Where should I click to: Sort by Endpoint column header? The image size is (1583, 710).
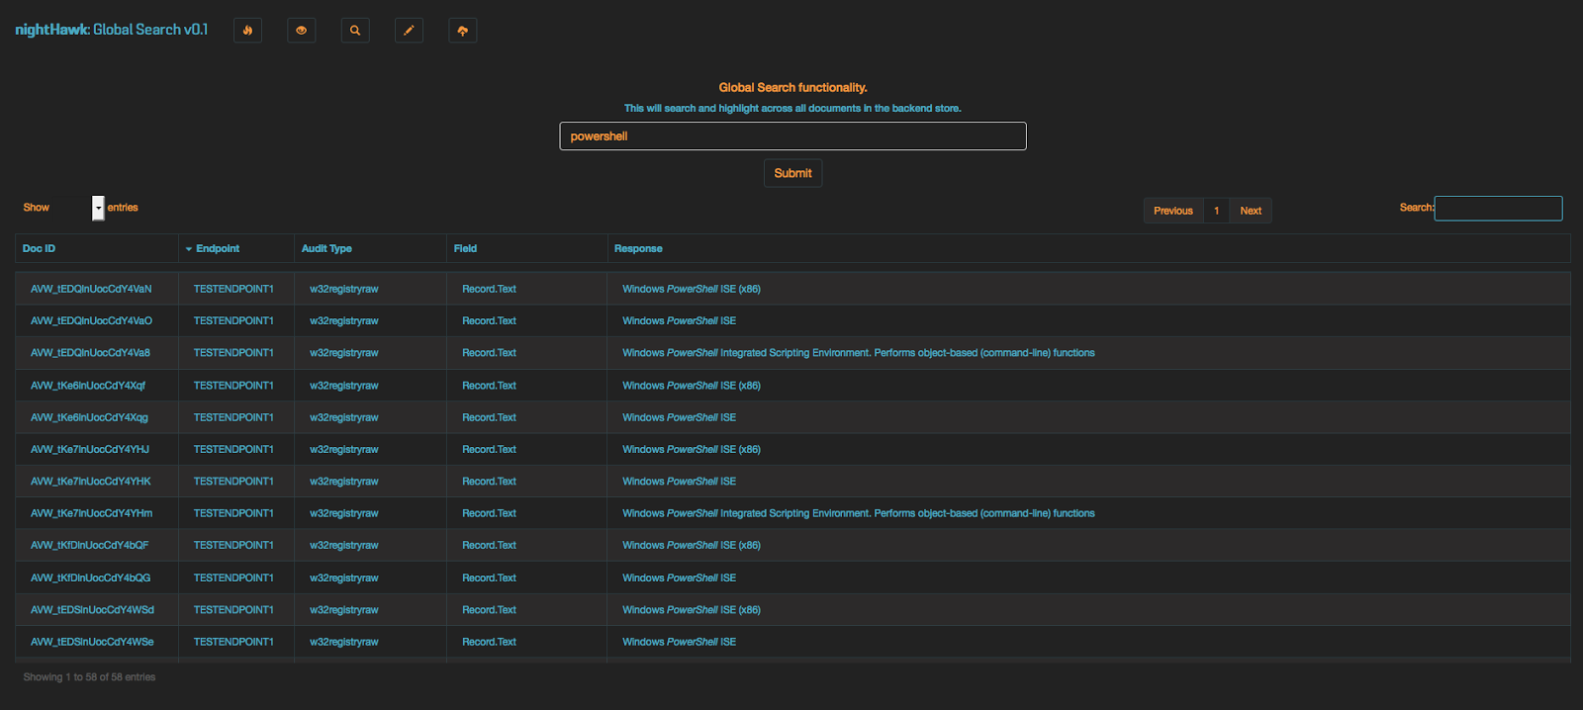point(235,248)
